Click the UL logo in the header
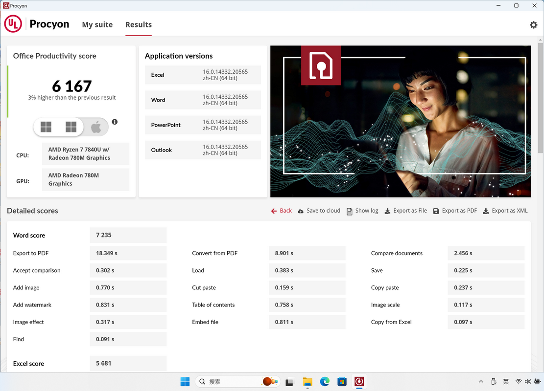 pyautogui.click(x=13, y=24)
